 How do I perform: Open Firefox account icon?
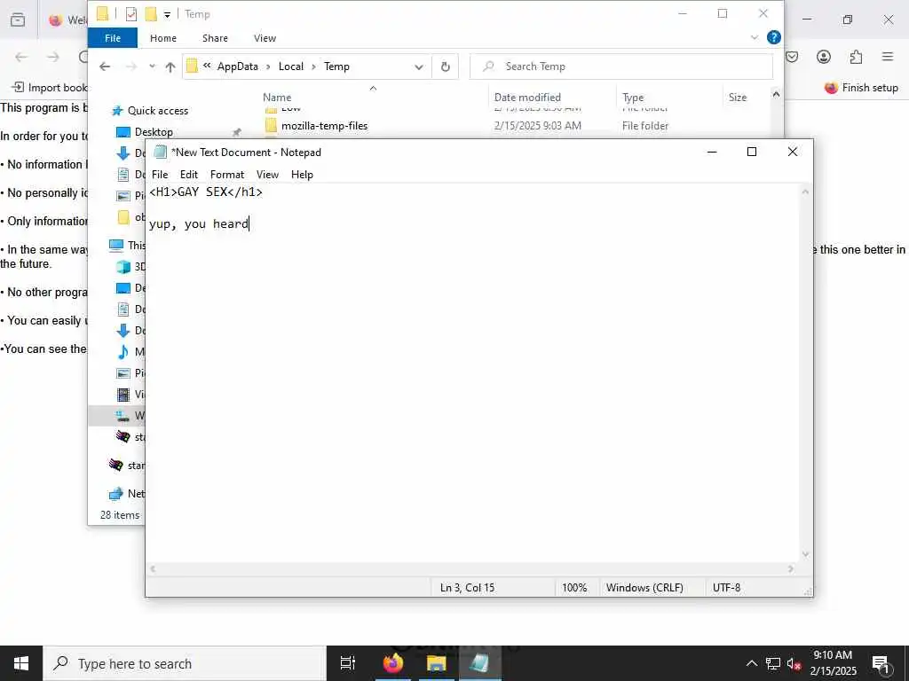click(x=823, y=57)
